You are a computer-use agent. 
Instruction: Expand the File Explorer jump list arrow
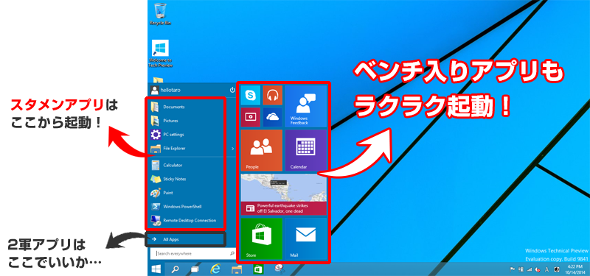(232, 149)
